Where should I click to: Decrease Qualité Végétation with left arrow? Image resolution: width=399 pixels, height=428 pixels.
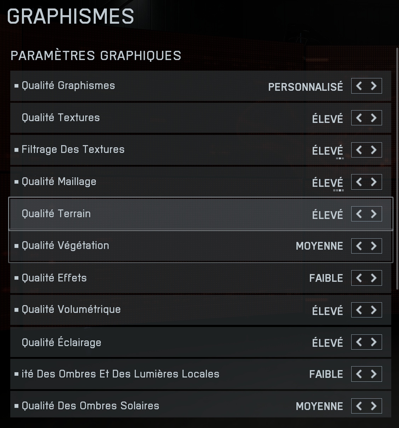tap(359, 246)
